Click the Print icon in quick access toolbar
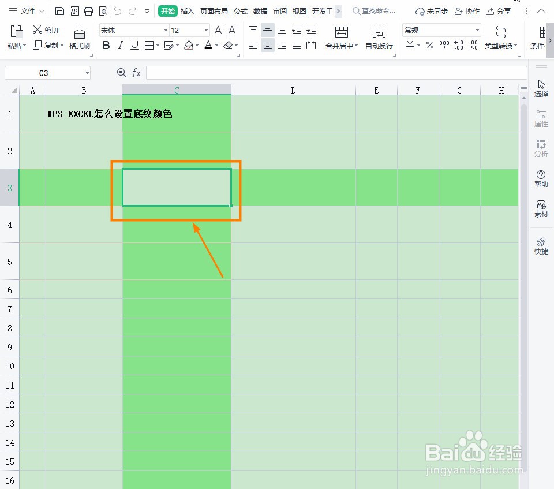 click(88, 10)
